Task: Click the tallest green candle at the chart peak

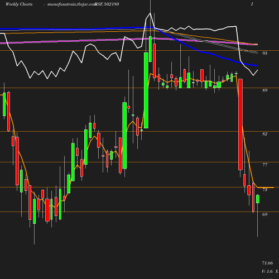Action: pos(146,90)
